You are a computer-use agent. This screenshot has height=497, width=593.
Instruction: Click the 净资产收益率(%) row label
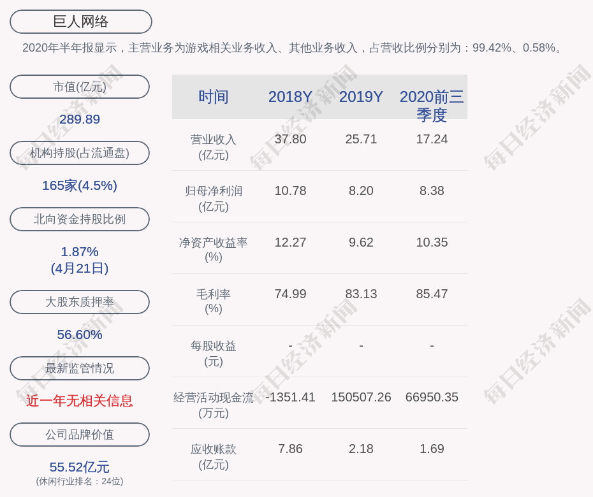pos(214,250)
